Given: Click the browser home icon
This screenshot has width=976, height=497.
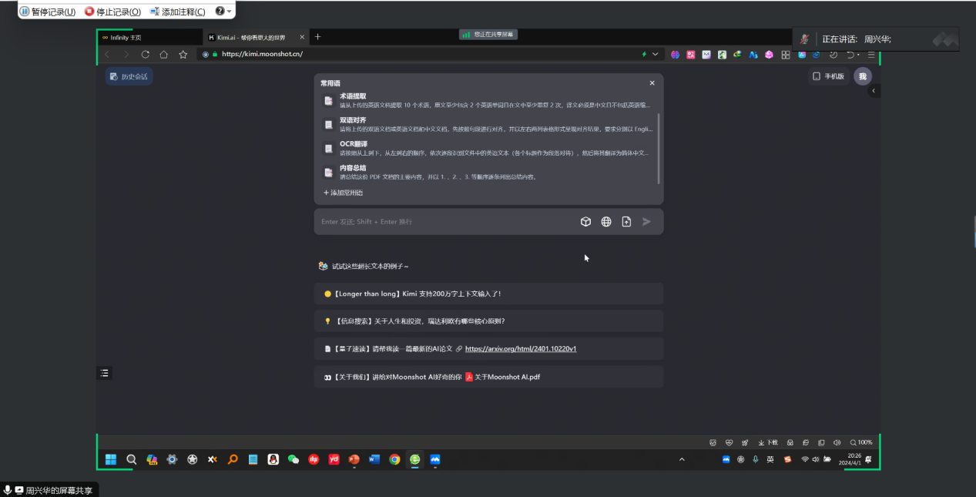Looking at the screenshot, I should pyautogui.click(x=164, y=55).
